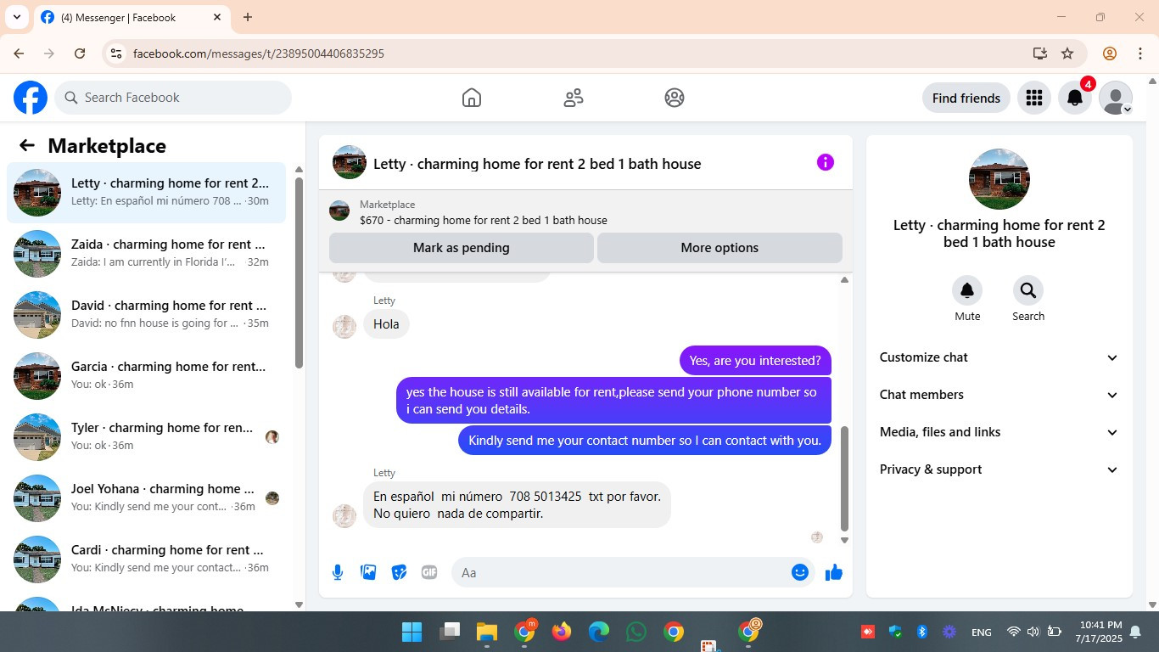Expand the Privacy & support section

click(x=999, y=469)
